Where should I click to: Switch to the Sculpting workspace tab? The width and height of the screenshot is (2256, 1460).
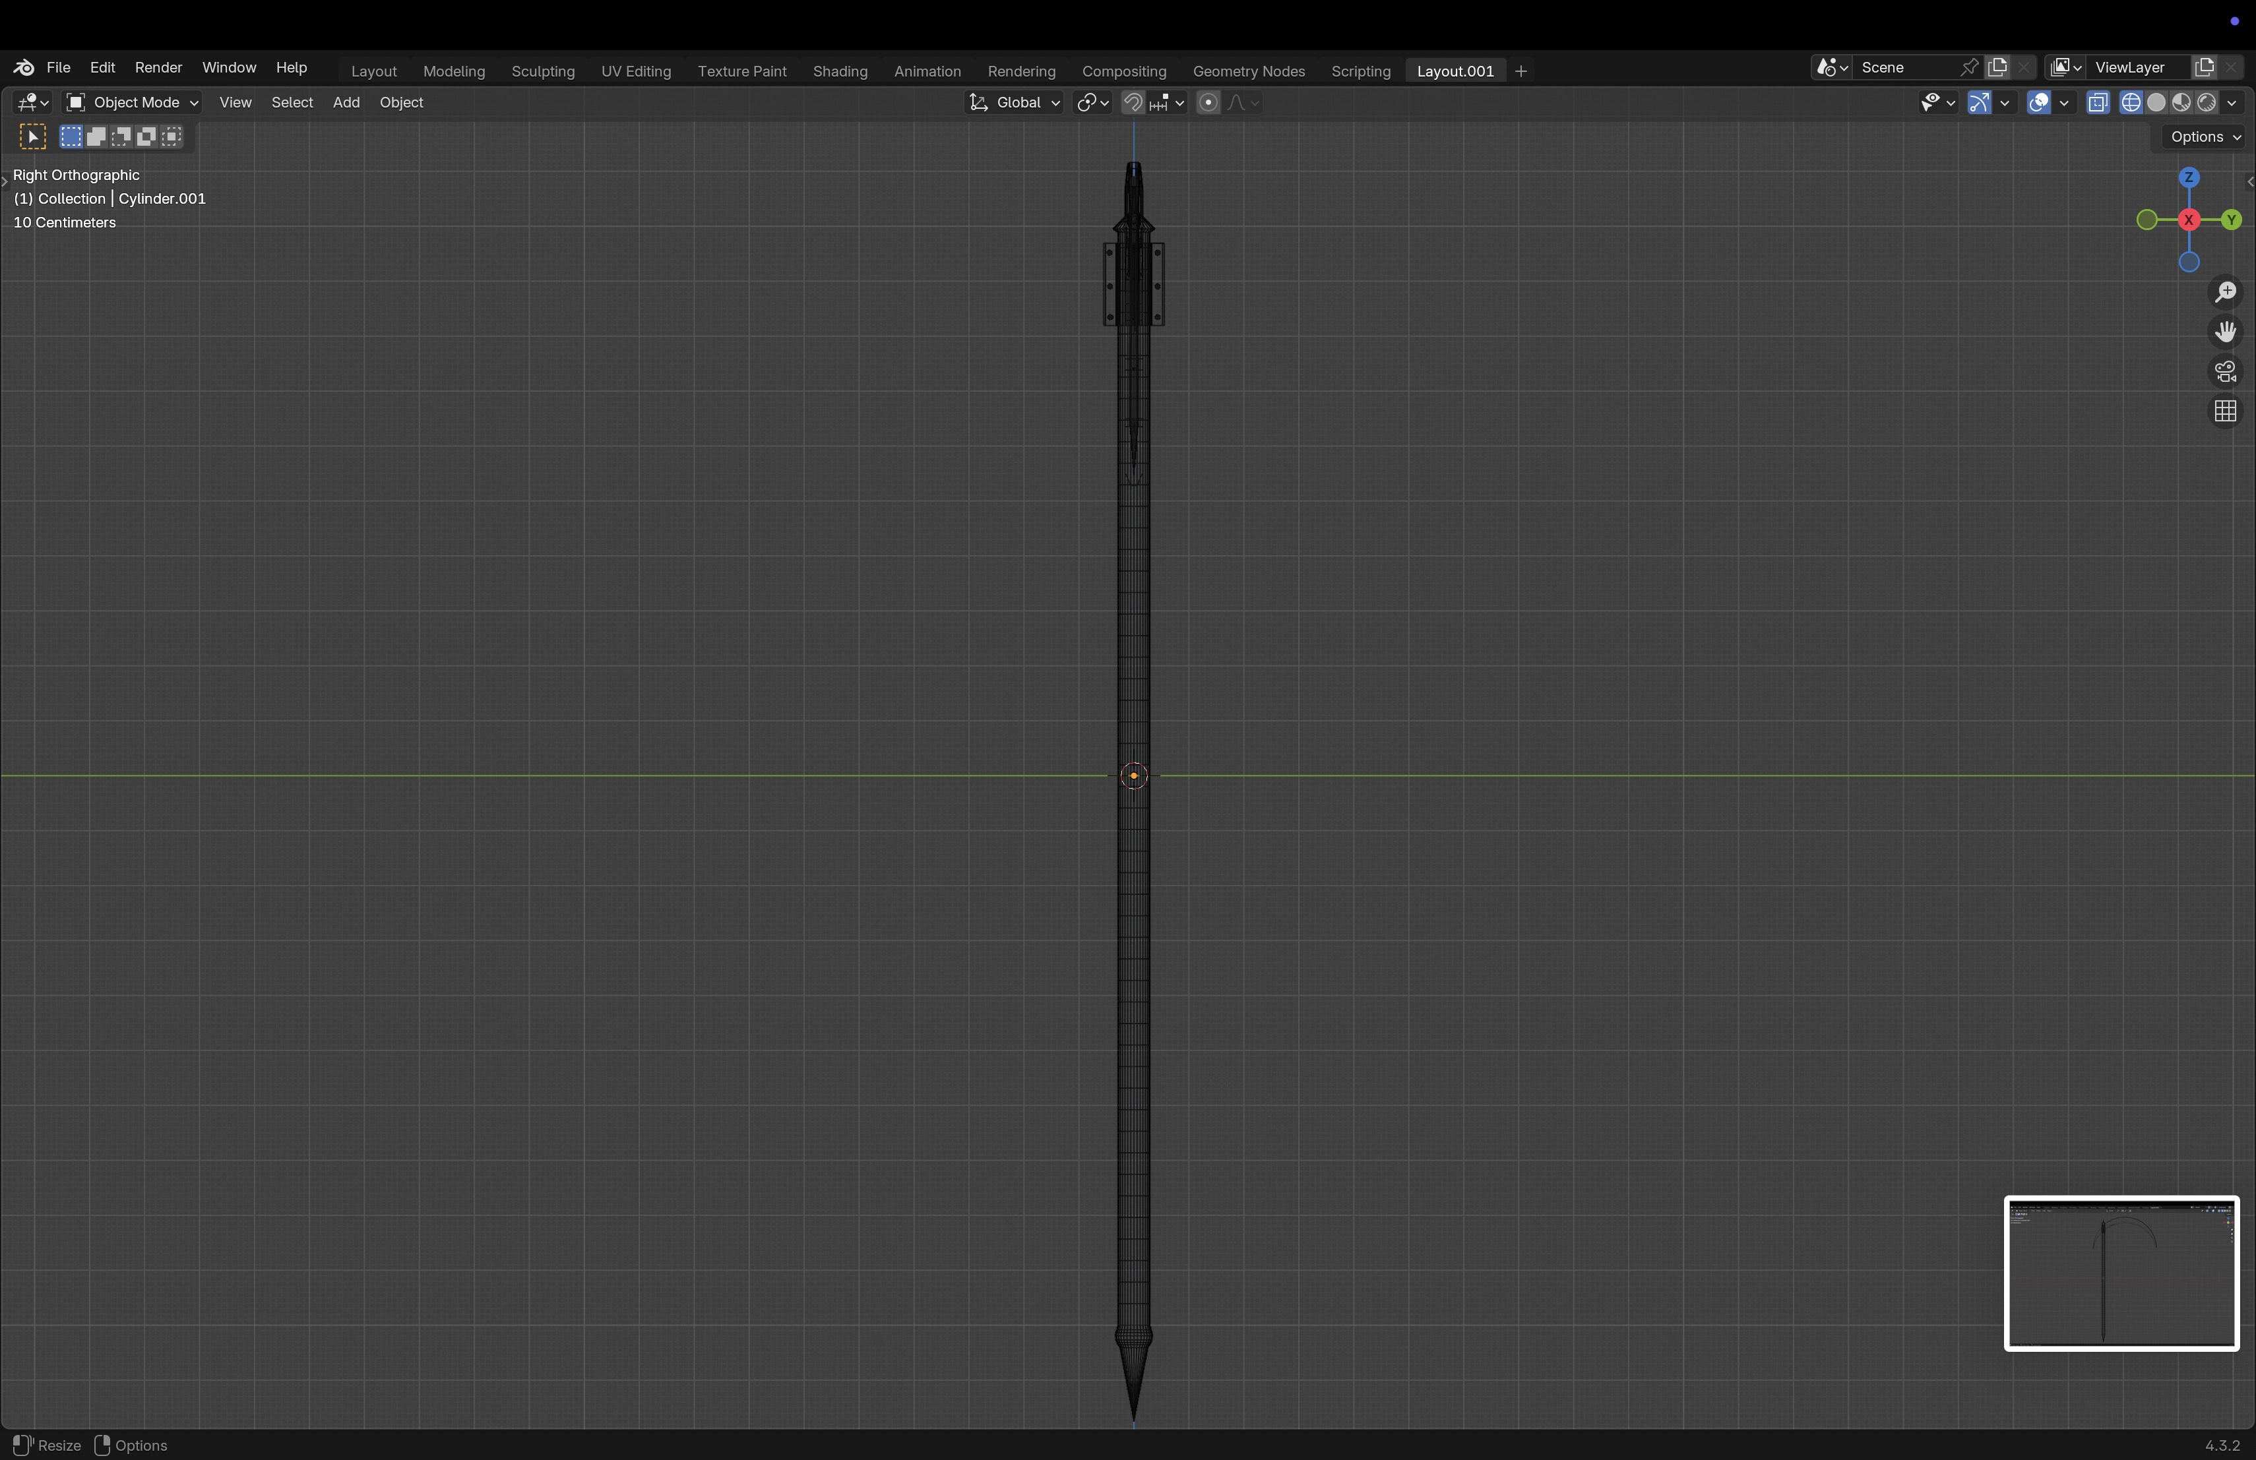coord(542,71)
